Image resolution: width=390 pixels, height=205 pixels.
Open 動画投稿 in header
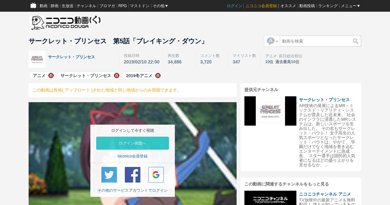point(307,6)
